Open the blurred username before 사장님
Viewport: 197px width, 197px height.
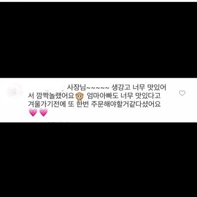47,88
